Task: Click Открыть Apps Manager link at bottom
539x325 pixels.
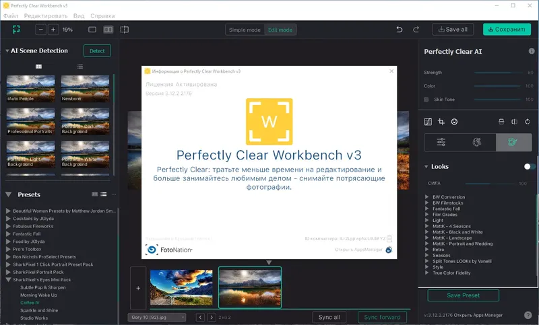Action: click(x=480, y=315)
